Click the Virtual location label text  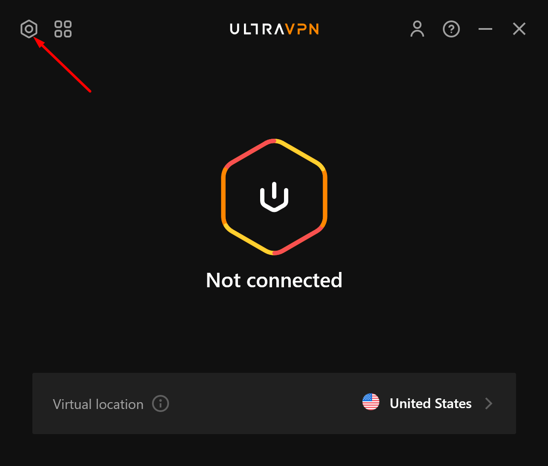(98, 404)
